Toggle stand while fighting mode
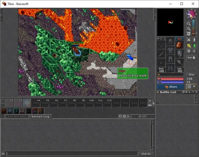Viewport: 199px width, 157px height. (x=194, y=40)
